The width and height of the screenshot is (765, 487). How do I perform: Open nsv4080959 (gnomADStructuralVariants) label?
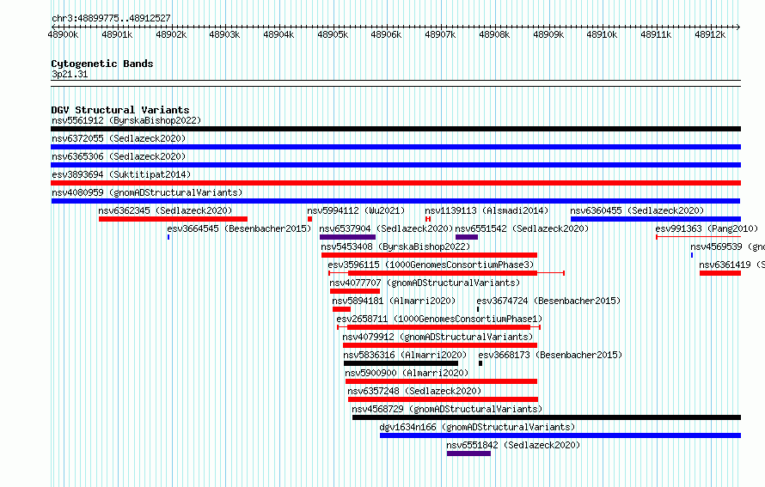[x=147, y=192]
